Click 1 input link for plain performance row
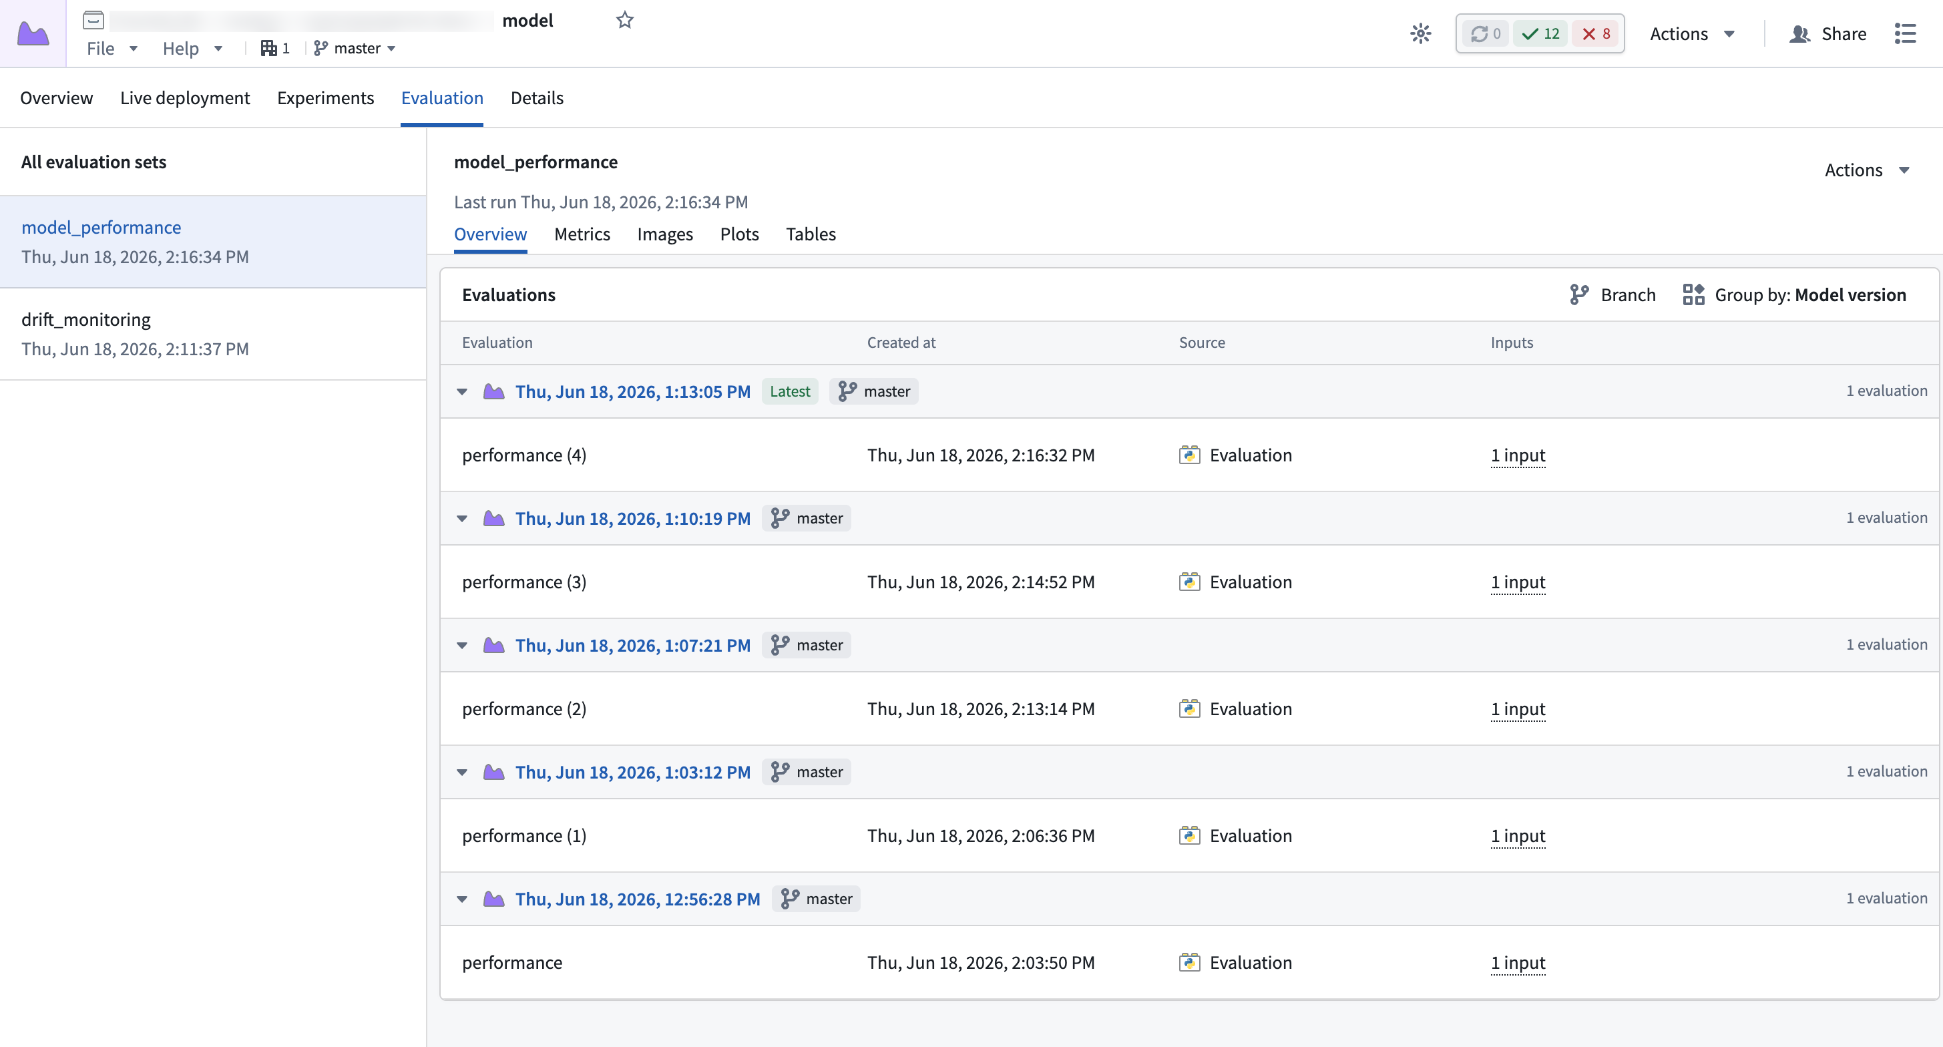The image size is (1943, 1047). [x=1518, y=962]
